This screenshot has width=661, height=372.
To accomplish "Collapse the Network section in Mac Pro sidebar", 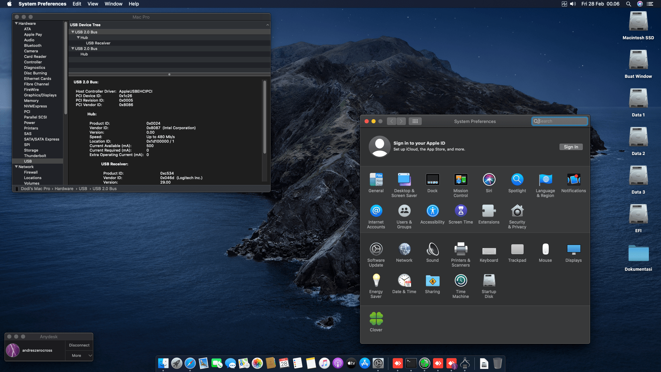I will click(16, 167).
